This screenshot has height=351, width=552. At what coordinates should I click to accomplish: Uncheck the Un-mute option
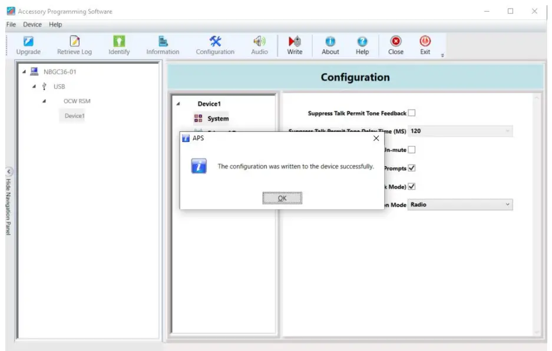click(412, 149)
